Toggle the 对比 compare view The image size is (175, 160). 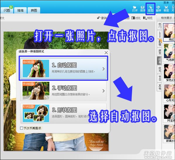[136, 18]
